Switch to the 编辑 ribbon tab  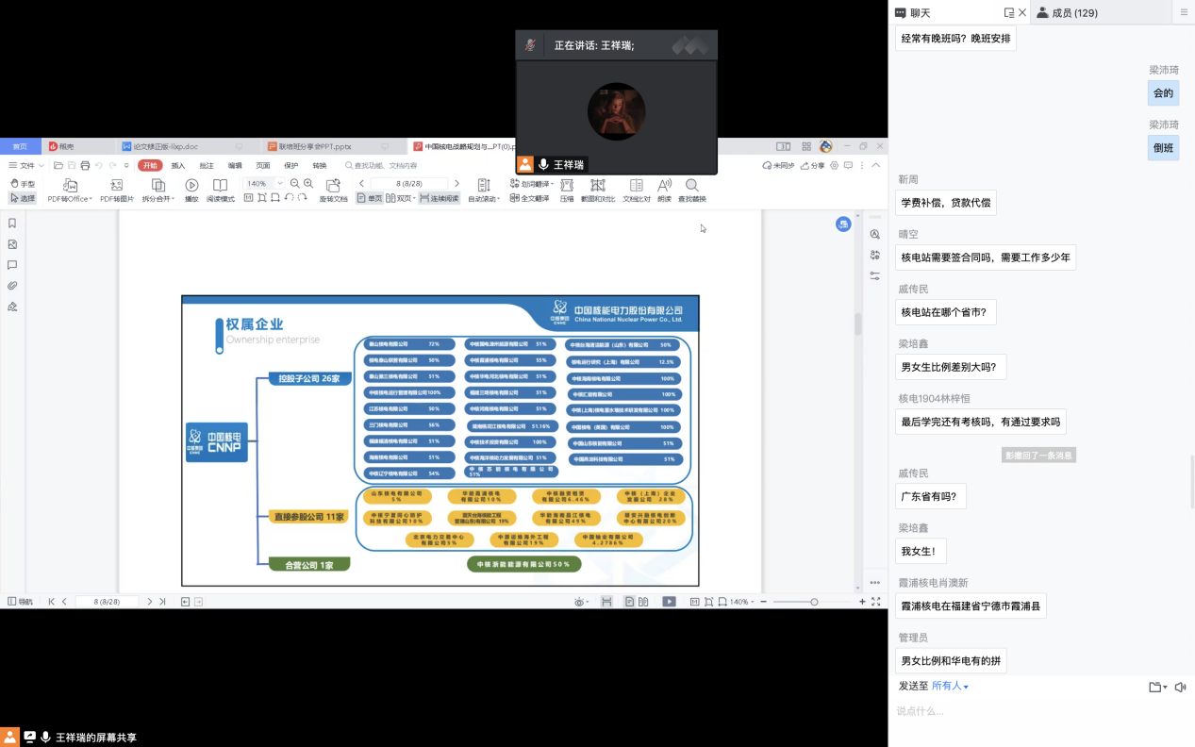coord(235,165)
